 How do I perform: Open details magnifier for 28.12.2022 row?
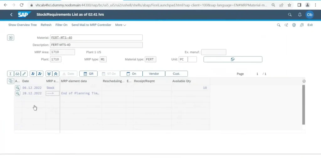coord(18,93)
